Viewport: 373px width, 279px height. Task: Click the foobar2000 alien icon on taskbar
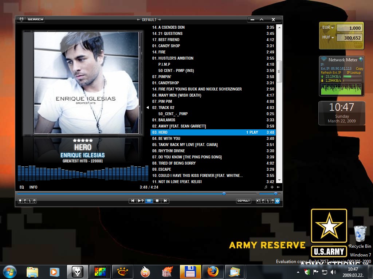point(77,272)
